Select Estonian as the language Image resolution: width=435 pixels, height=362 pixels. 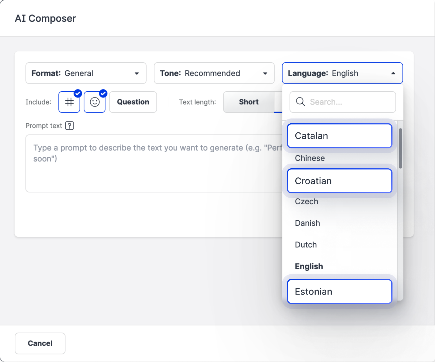pyautogui.click(x=339, y=291)
